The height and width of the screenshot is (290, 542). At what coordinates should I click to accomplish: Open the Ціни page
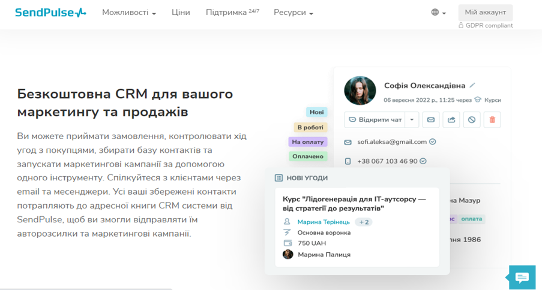point(181,13)
